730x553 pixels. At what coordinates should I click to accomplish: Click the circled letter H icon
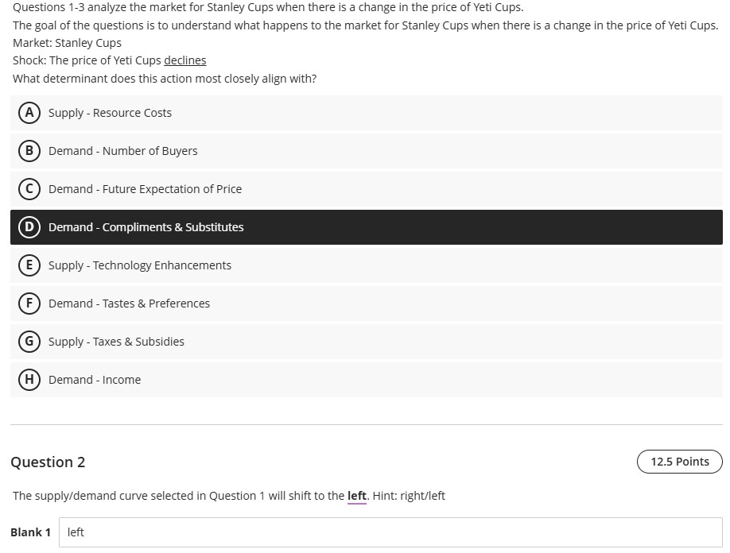pos(29,379)
